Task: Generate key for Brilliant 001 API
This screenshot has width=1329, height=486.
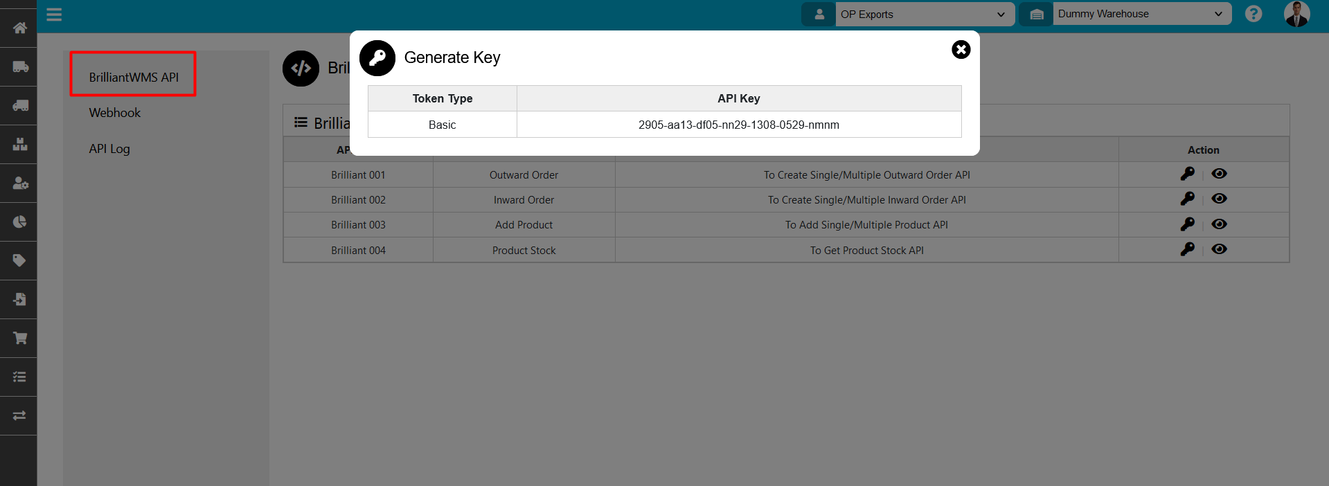Action: click(x=1187, y=174)
